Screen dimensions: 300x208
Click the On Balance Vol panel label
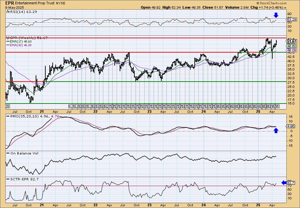click(x=22, y=153)
